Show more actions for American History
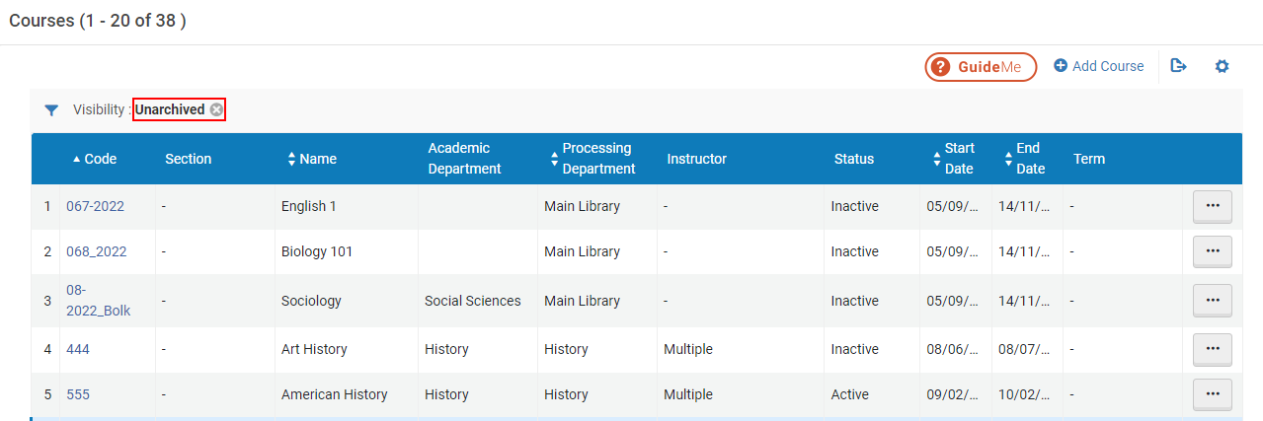 click(x=1212, y=394)
